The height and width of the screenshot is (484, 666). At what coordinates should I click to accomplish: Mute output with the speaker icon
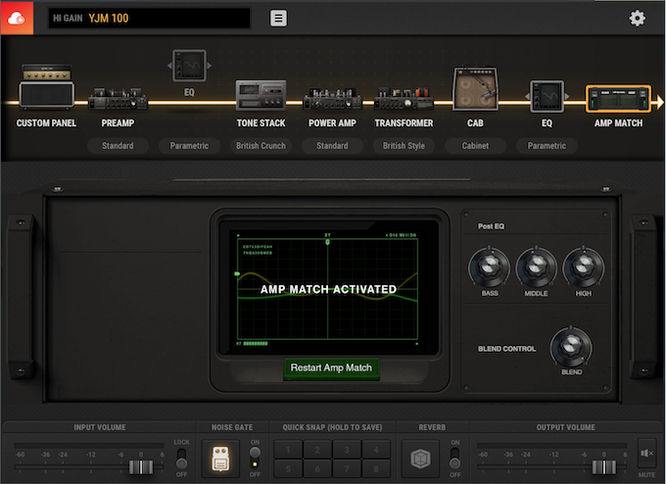pos(646,454)
